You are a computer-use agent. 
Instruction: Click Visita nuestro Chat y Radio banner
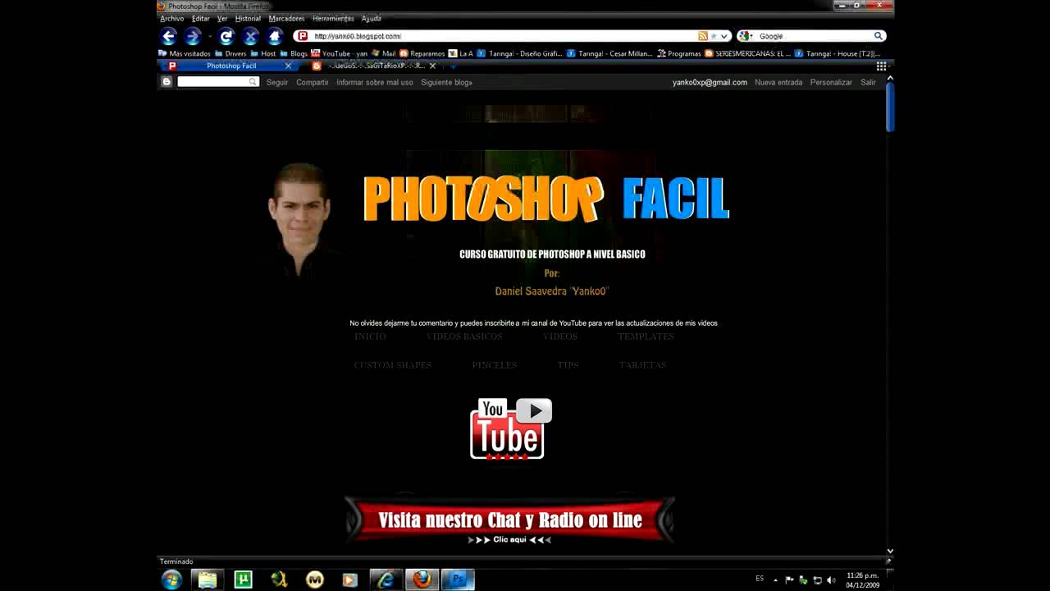pyautogui.click(x=510, y=521)
